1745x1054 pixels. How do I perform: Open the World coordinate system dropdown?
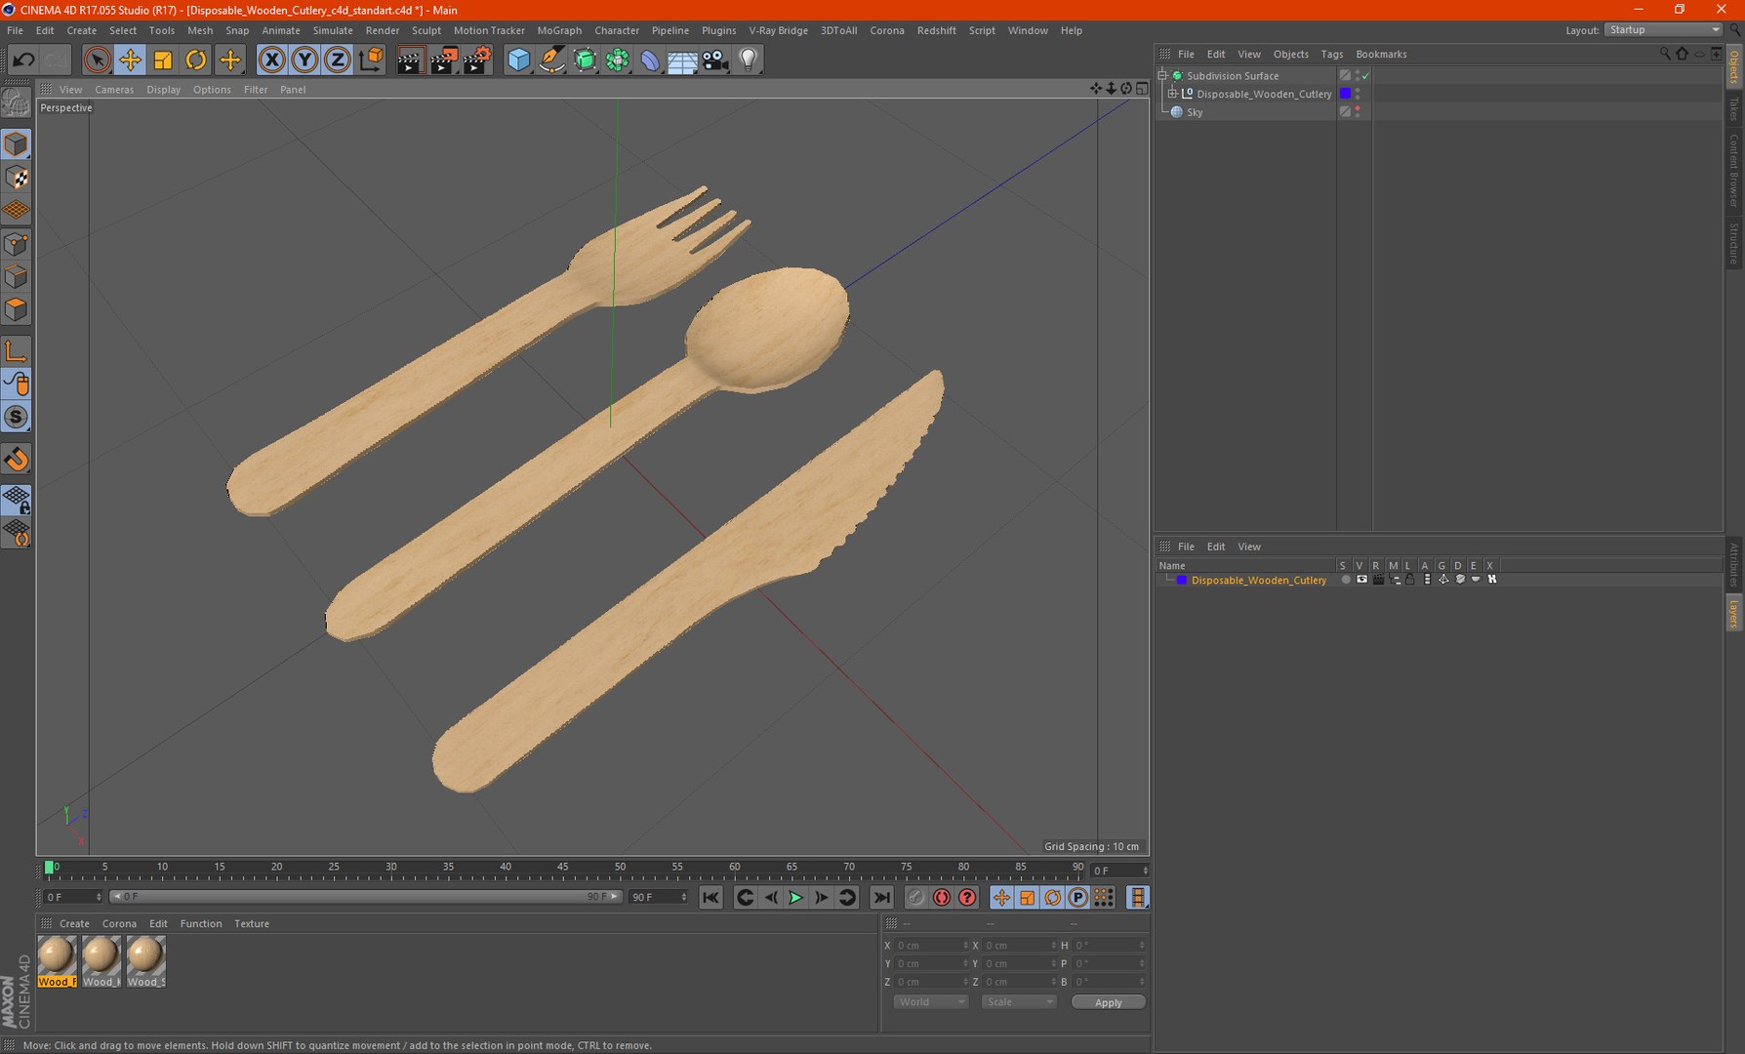coord(930,1002)
